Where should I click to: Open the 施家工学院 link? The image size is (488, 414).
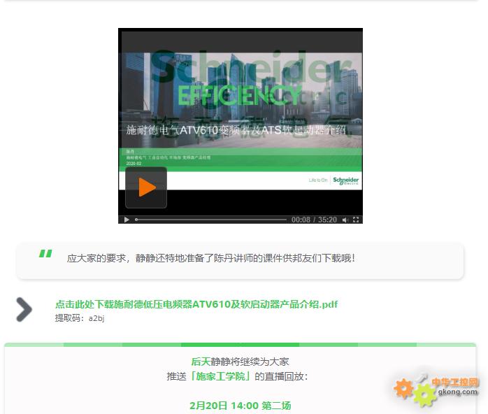point(220,376)
